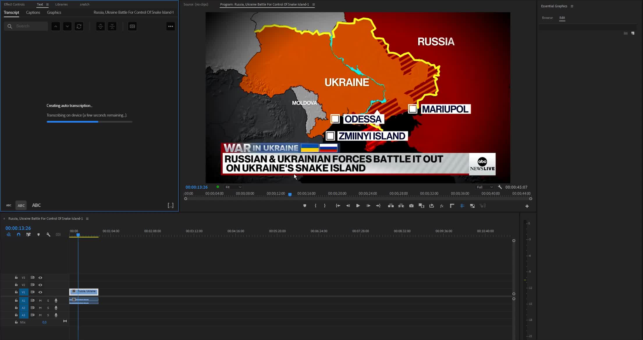Solo audio track A3 with the S button
643x340 pixels.
pos(48,315)
